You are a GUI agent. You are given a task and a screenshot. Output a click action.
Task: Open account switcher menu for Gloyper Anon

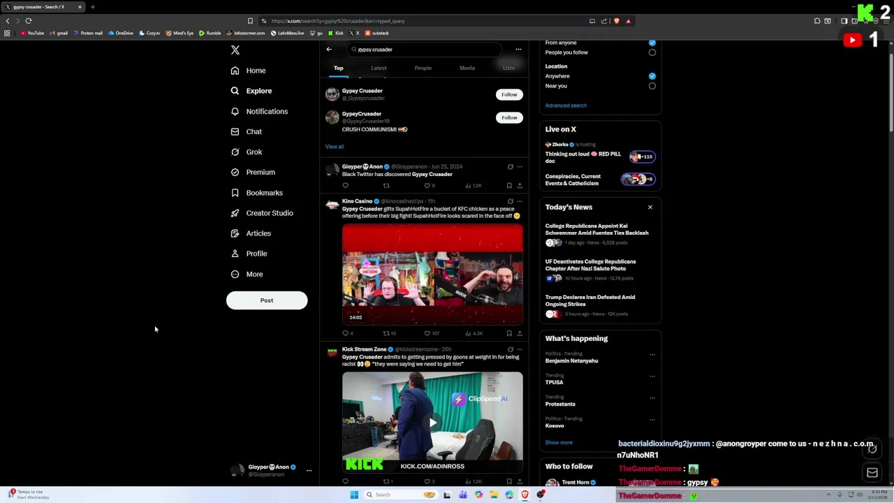pyautogui.click(x=309, y=470)
